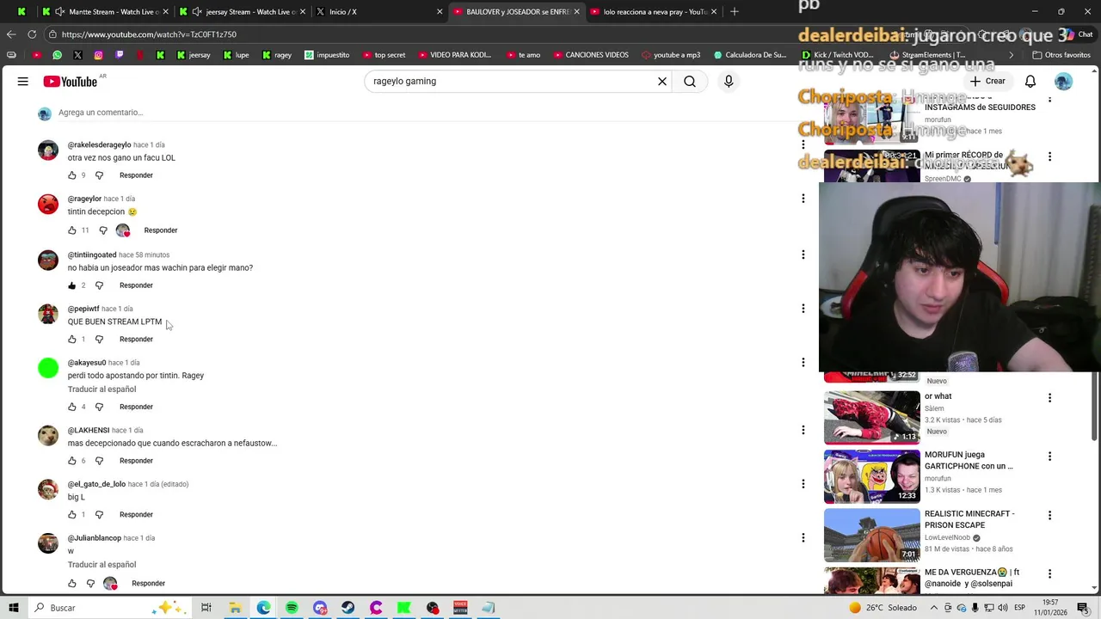Open the WhatsApp bookmark icon
Image resolution: width=1101 pixels, height=619 pixels.
tap(57, 55)
